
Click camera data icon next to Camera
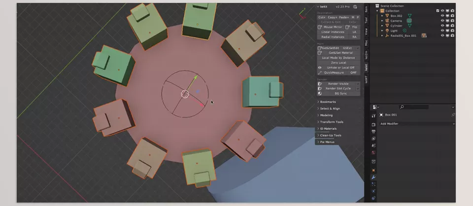(x=409, y=21)
